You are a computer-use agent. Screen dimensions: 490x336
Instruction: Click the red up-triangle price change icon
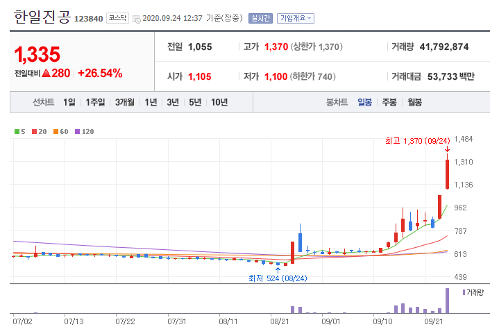point(46,73)
